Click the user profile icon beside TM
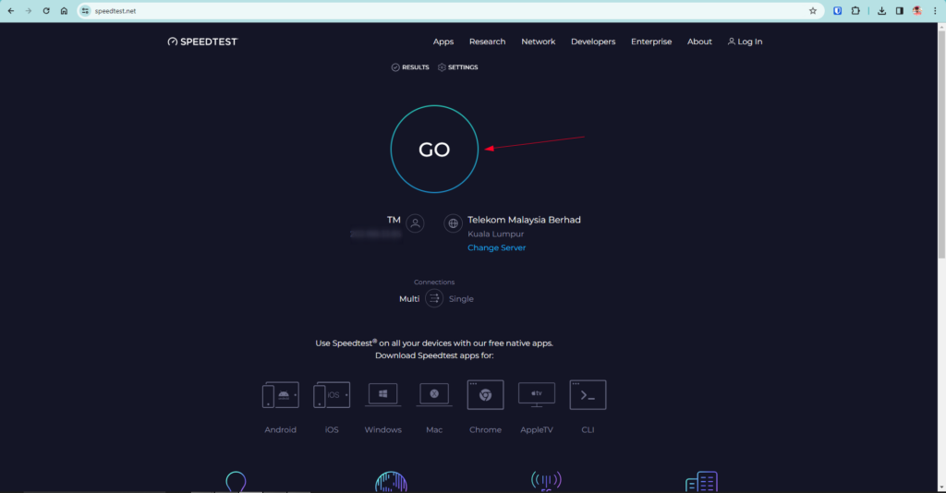The image size is (946, 493). pyautogui.click(x=416, y=223)
